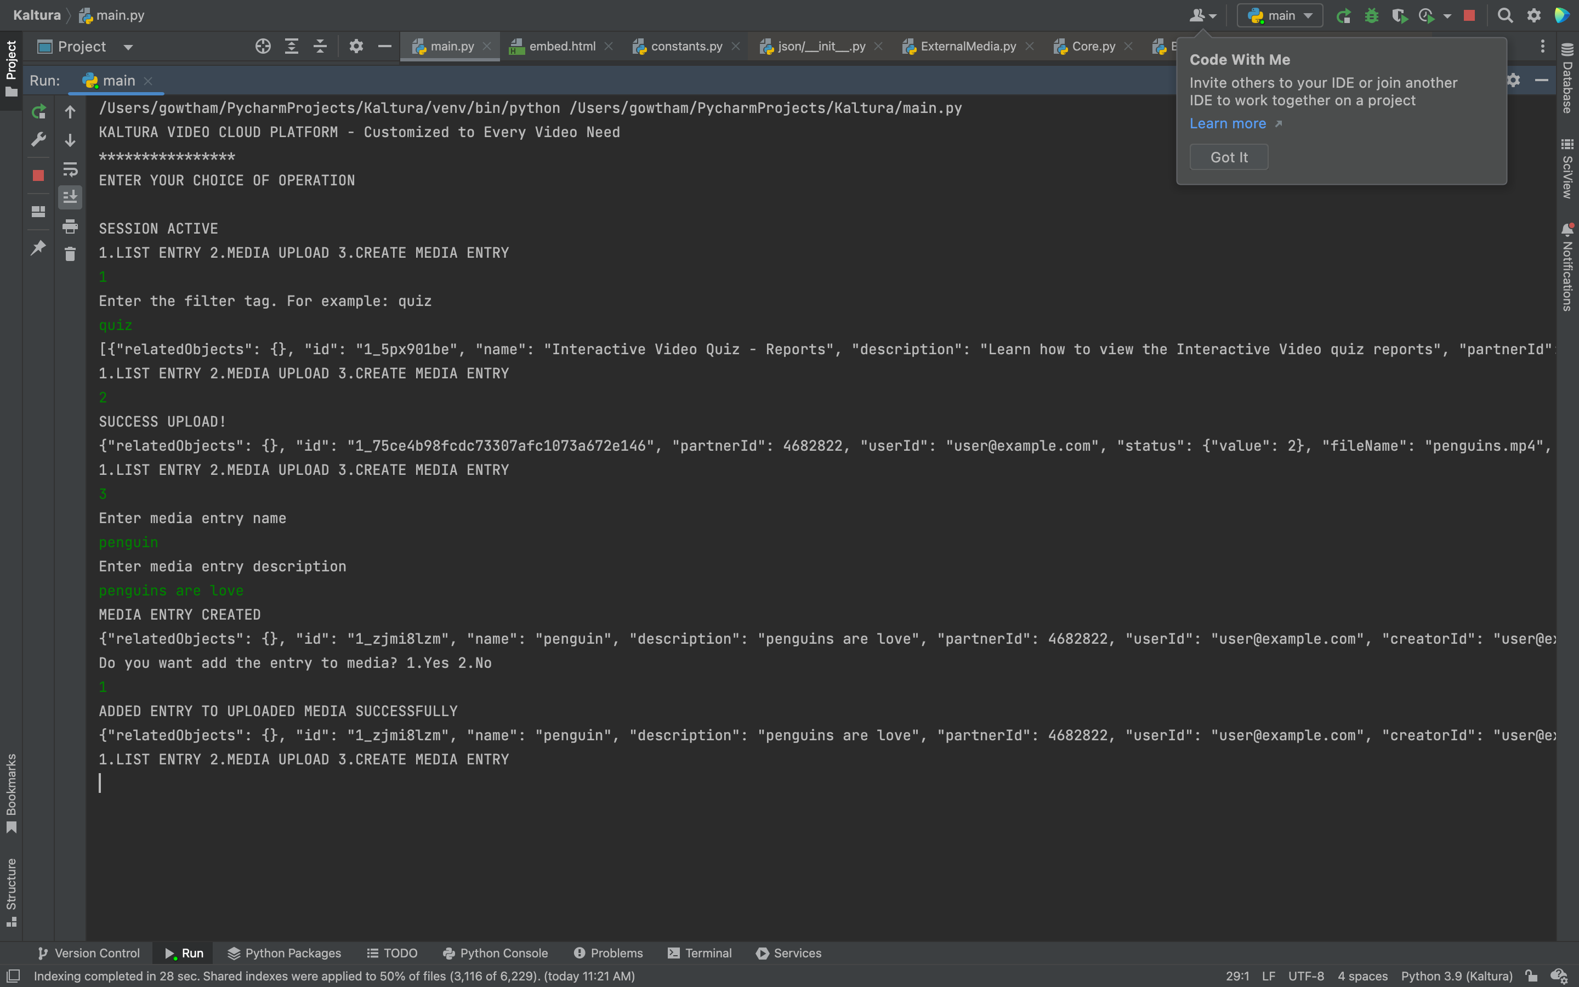
Task: Expand the Project view dropdown arrow
Action: coord(128,47)
